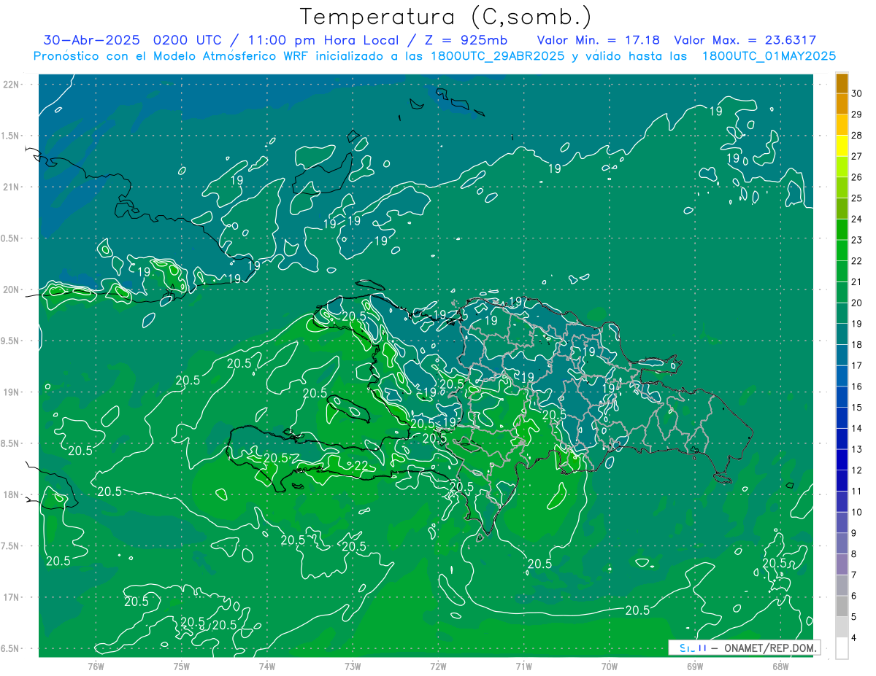
Task: Click the '0.5N' latitude axis label
Action: [11, 238]
